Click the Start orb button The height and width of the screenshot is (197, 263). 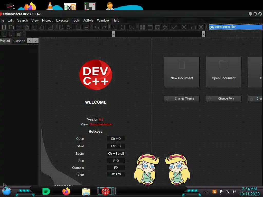(6, 191)
